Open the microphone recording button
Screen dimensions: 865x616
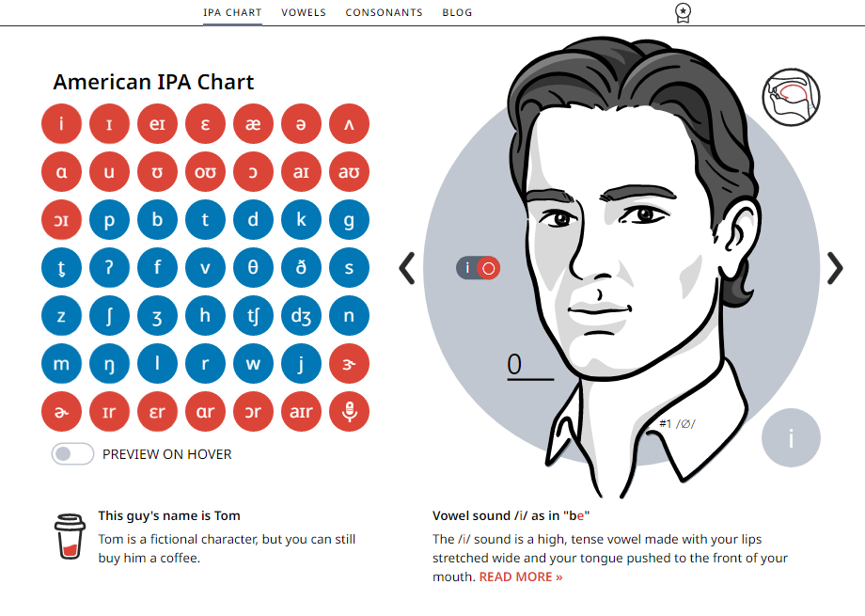(x=349, y=412)
